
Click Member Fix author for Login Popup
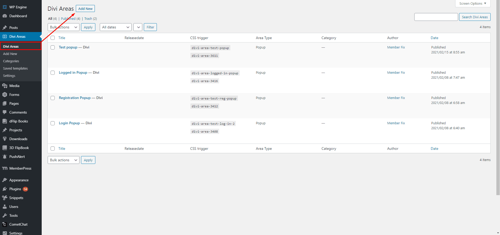[x=396, y=123]
